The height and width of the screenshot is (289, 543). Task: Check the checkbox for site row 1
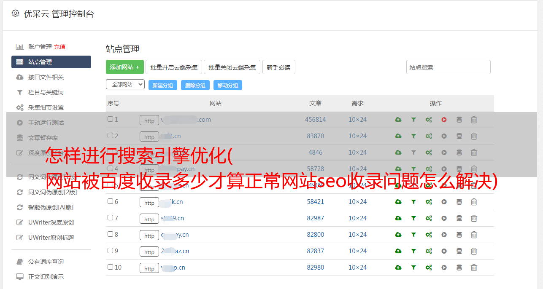[111, 119]
